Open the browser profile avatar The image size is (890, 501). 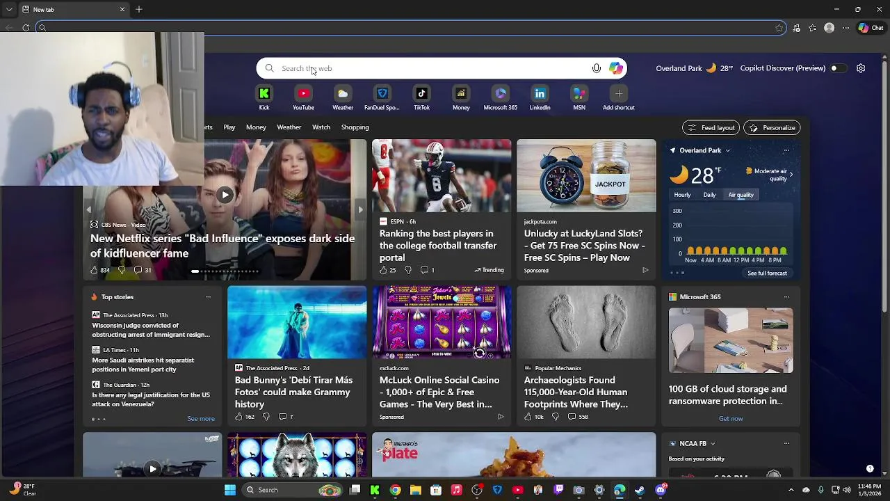point(829,28)
